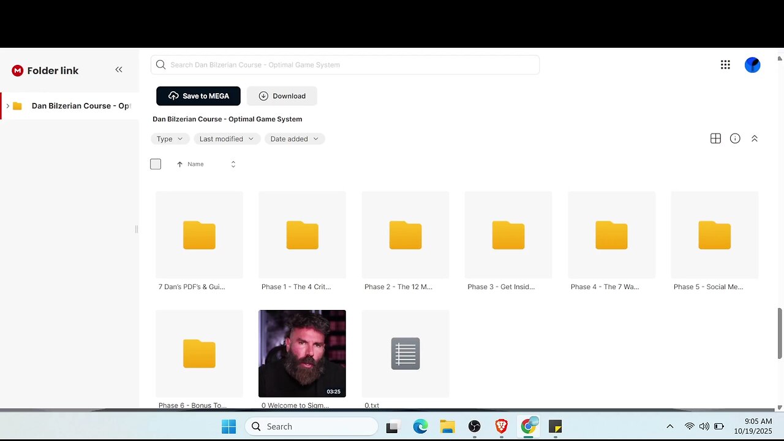Switch to OBS Studio in the taskbar
The width and height of the screenshot is (784, 441).
(474, 427)
